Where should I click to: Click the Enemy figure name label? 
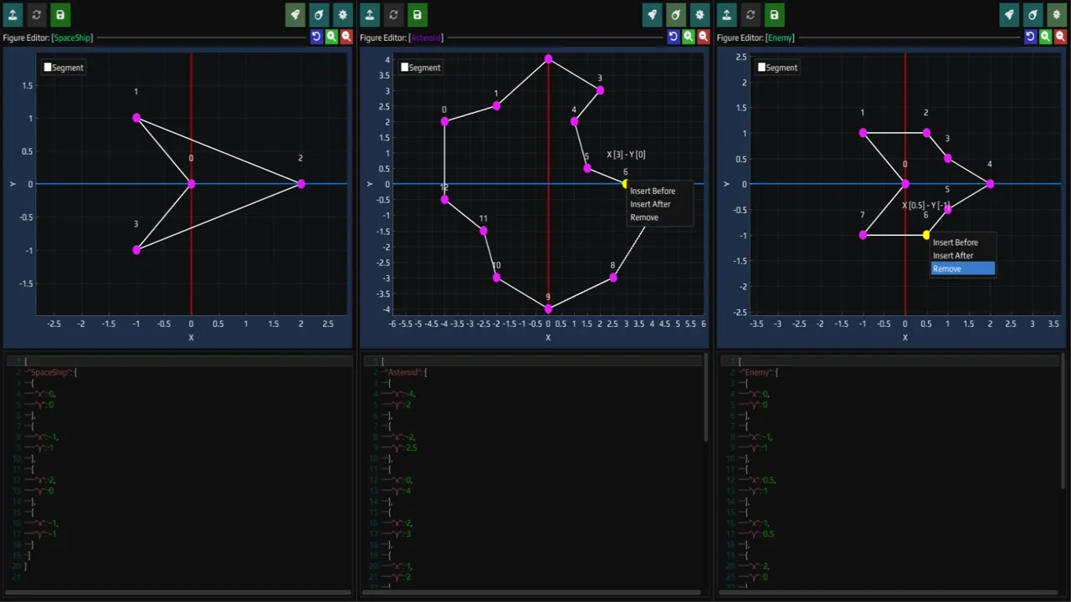click(780, 37)
